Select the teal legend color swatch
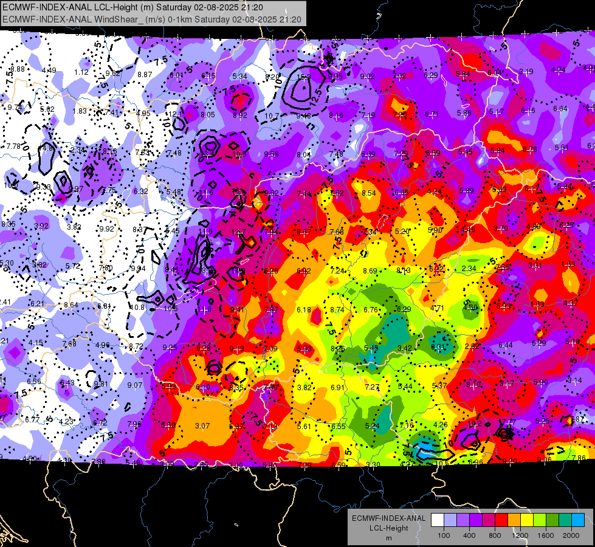This screenshot has height=547, width=595. point(565,520)
